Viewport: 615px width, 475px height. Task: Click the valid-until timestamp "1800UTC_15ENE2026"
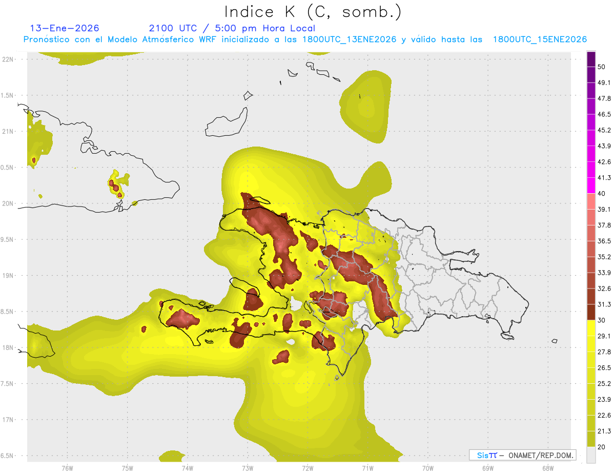point(540,39)
